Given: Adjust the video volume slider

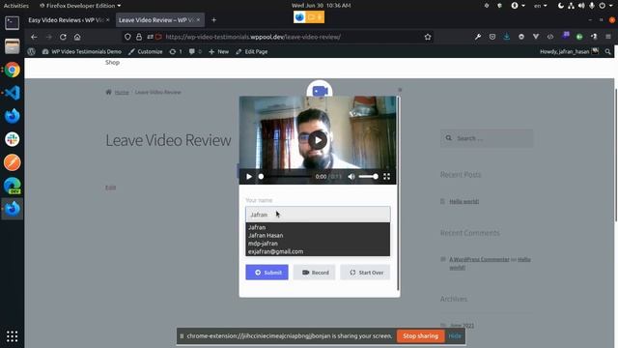Looking at the screenshot, I should (x=369, y=176).
